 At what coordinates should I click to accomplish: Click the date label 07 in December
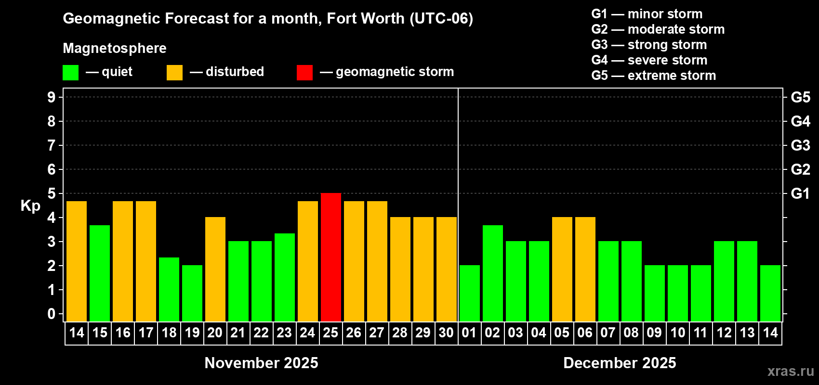(x=608, y=333)
